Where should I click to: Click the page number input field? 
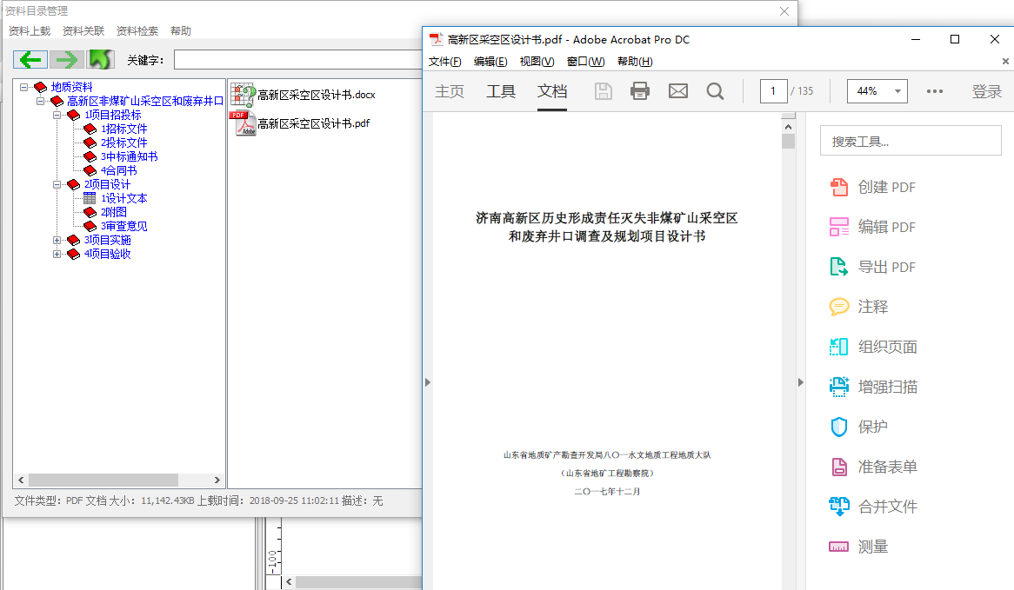(x=773, y=90)
